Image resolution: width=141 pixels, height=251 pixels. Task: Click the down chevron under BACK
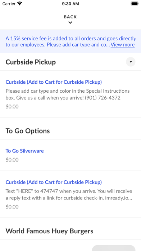(70, 23)
